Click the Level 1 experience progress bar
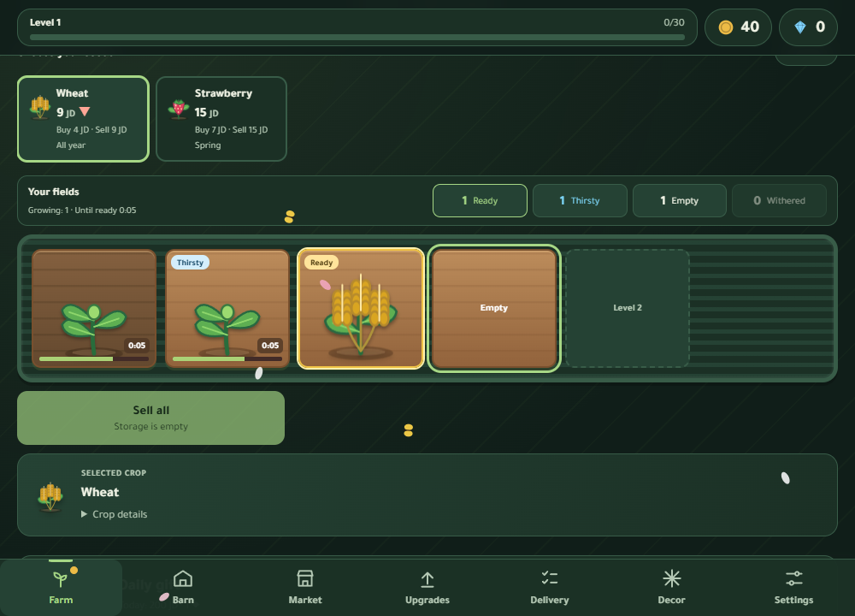The height and width of the screenshot is (616, 855). 357,37
